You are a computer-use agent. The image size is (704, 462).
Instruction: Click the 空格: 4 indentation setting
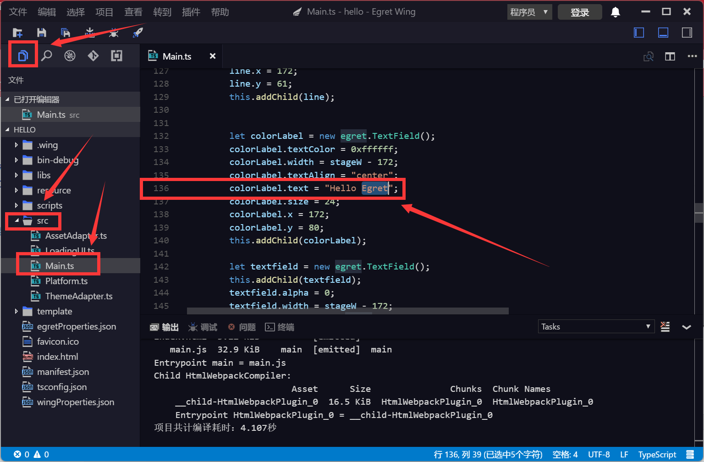(x=565, y=454)
